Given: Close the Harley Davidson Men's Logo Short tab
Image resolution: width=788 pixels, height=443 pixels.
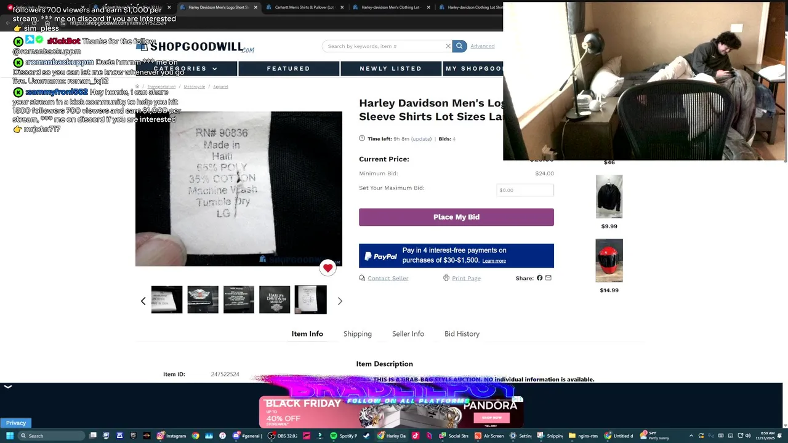Looking at the screenshot, I should (x=255, y=7).
